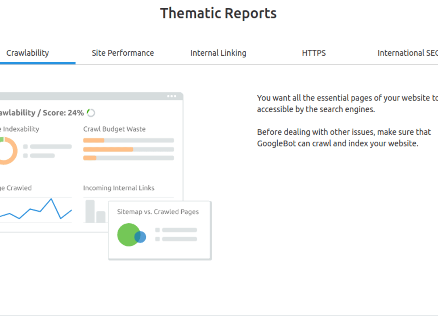
Task: Open the Internal Linking tab
Action: coord(218,53)
